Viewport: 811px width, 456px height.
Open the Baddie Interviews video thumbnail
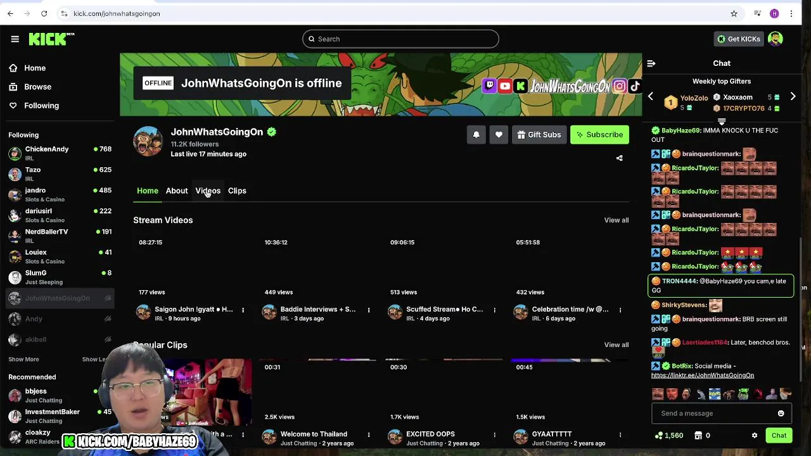click(x=318, y=267)
